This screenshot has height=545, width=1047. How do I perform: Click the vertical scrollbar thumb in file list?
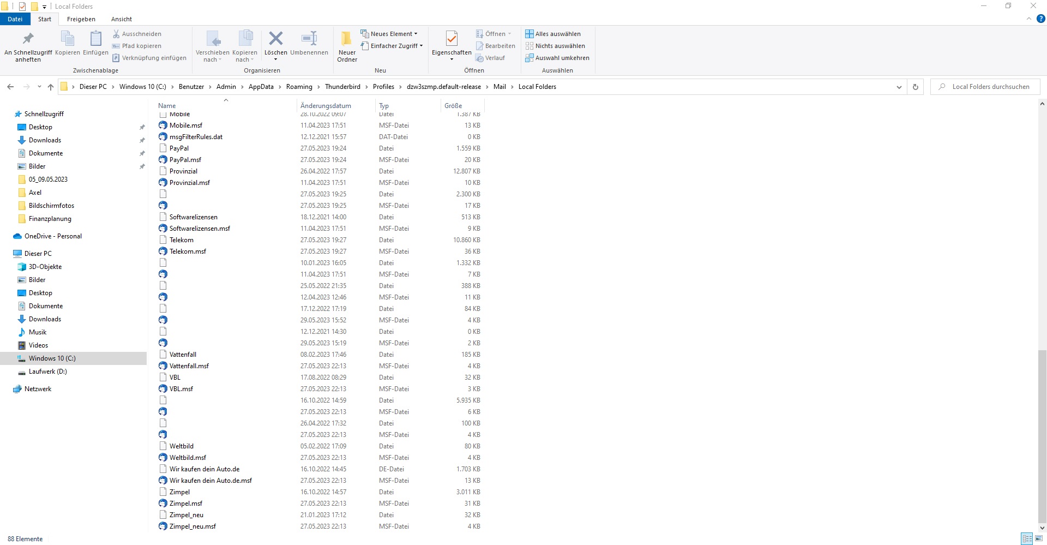1042,436
